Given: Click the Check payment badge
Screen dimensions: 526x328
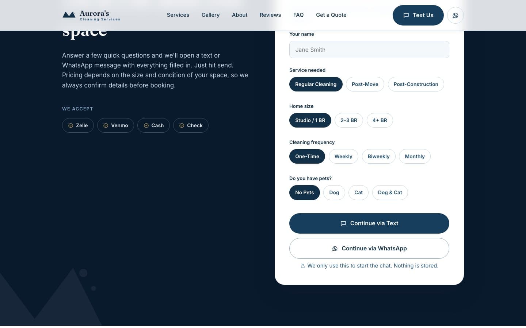Looking at the screenshot, I should pyautogui.click(x=191, y=125).
